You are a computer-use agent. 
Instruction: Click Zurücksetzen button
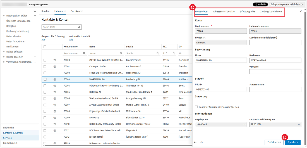tap(274, 142)
